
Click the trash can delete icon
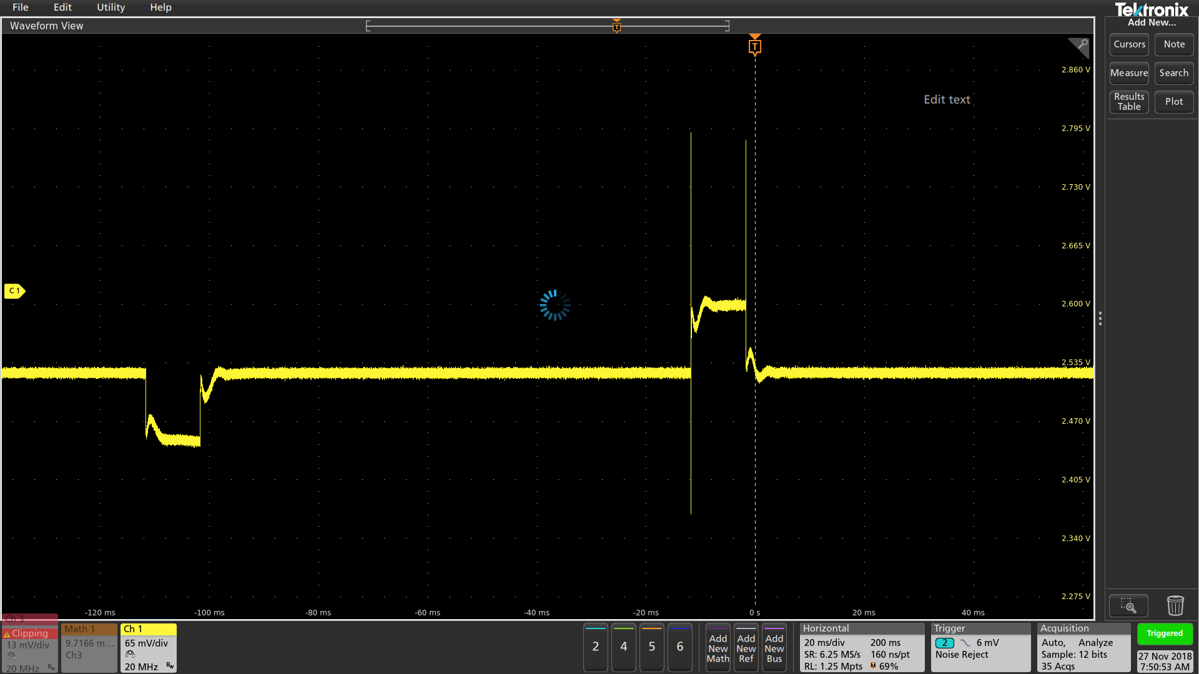(x=1175, y=605)
